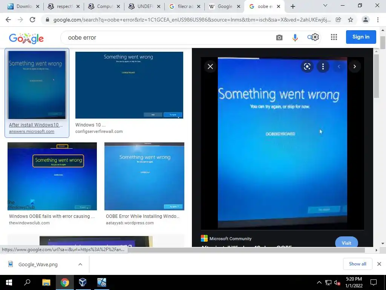The image size is (386, 290).
Task: Open VirtualBox from the taskbar
Action: [x=83, y=282]
